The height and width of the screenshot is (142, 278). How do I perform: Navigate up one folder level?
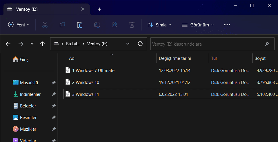pyautogui.click(x=43, y=44)
